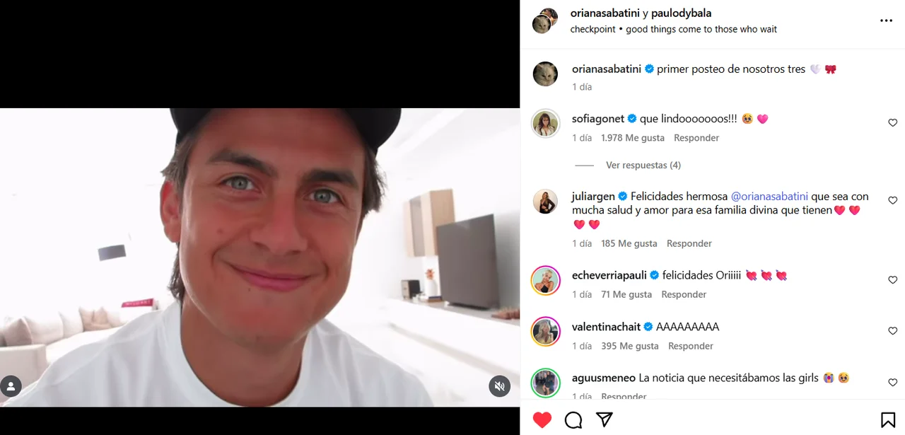Open the comment bubble icon
The width and height of the screenshot is (905, 435).
coord(573,420)
